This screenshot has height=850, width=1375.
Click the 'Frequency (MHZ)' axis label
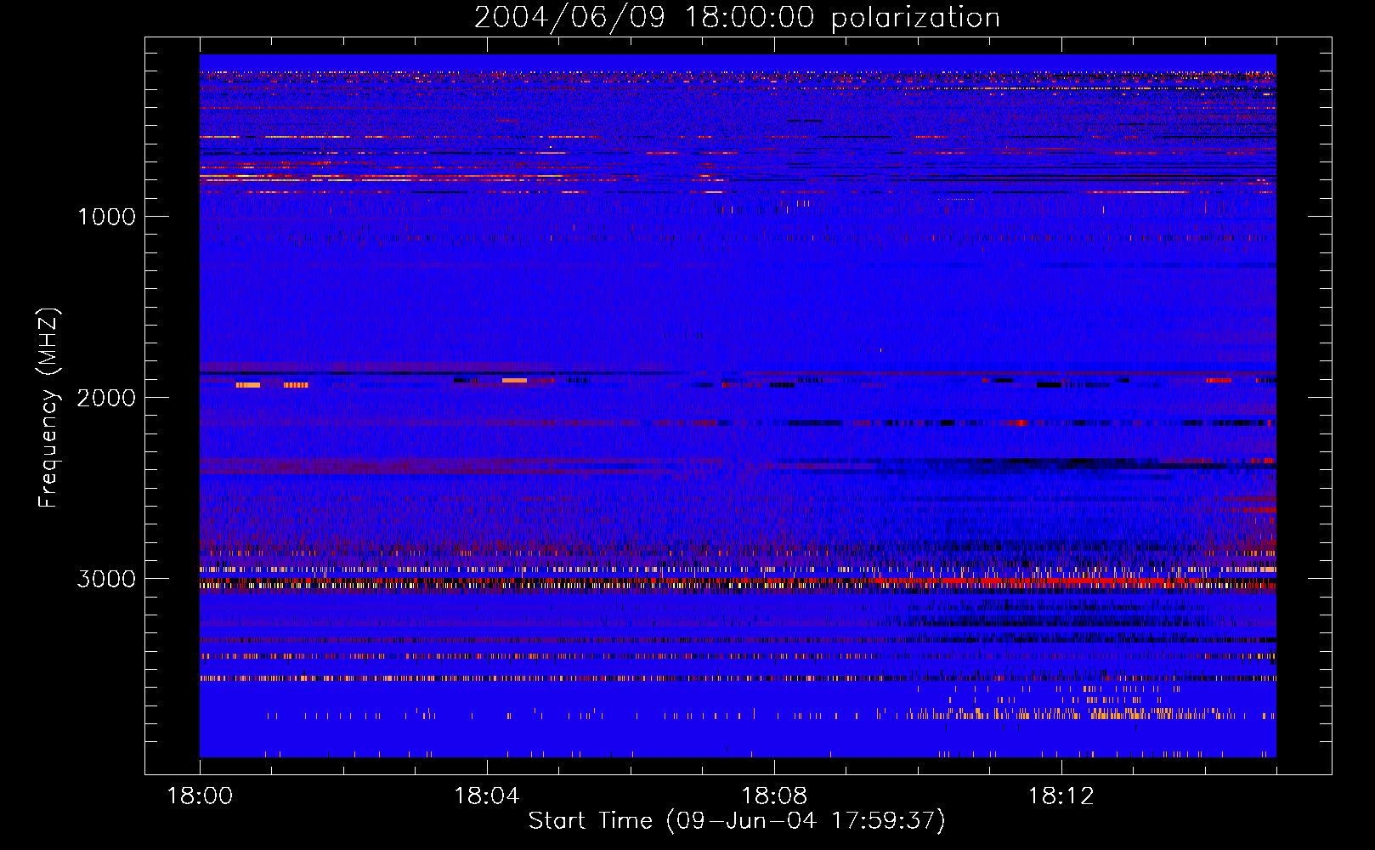pyautogui.click(x=48, y=407)
